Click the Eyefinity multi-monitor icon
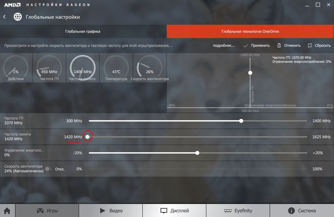334x217 pixels. [228, 211]
